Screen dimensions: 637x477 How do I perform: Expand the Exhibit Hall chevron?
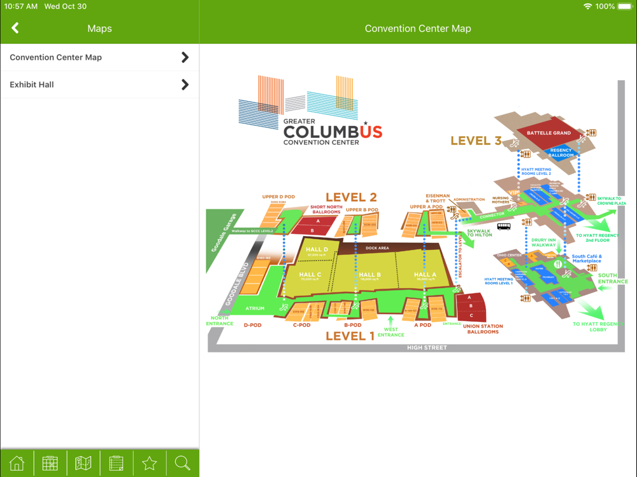pos(185,85)
